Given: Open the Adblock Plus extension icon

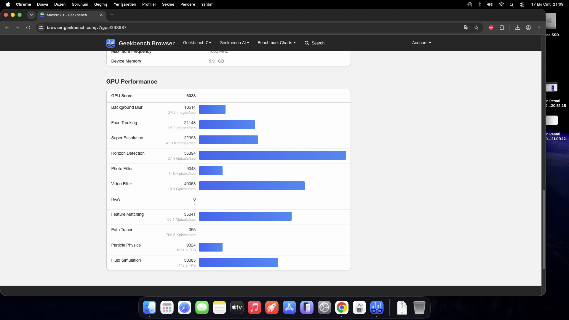Looking at the screenshot, I should point(491,28).
